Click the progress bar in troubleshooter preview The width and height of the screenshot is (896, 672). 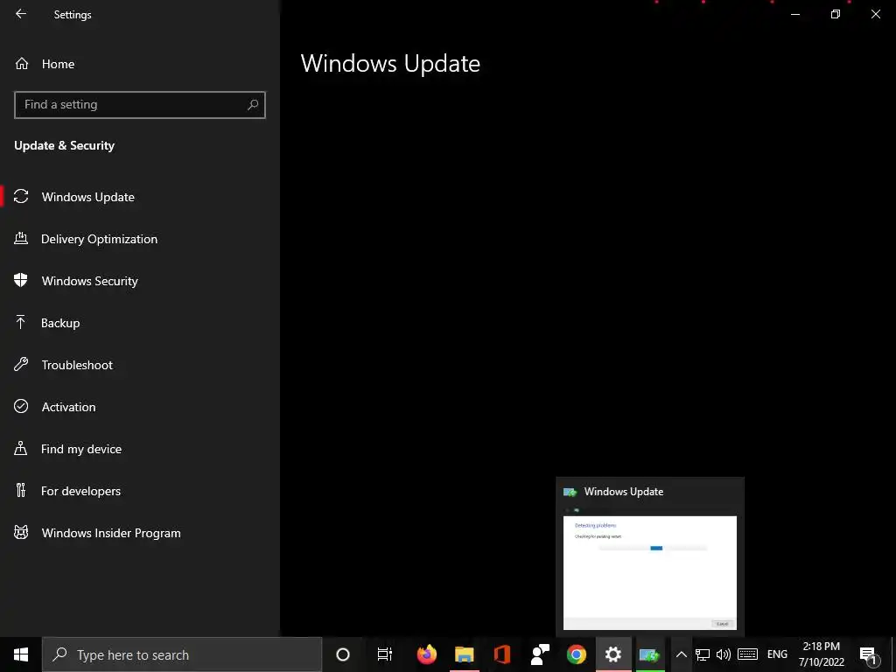click(653, 548)
